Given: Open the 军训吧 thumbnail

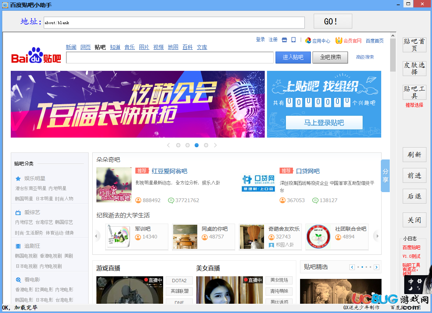Looking at the screenshot, I should click(119, 237).
